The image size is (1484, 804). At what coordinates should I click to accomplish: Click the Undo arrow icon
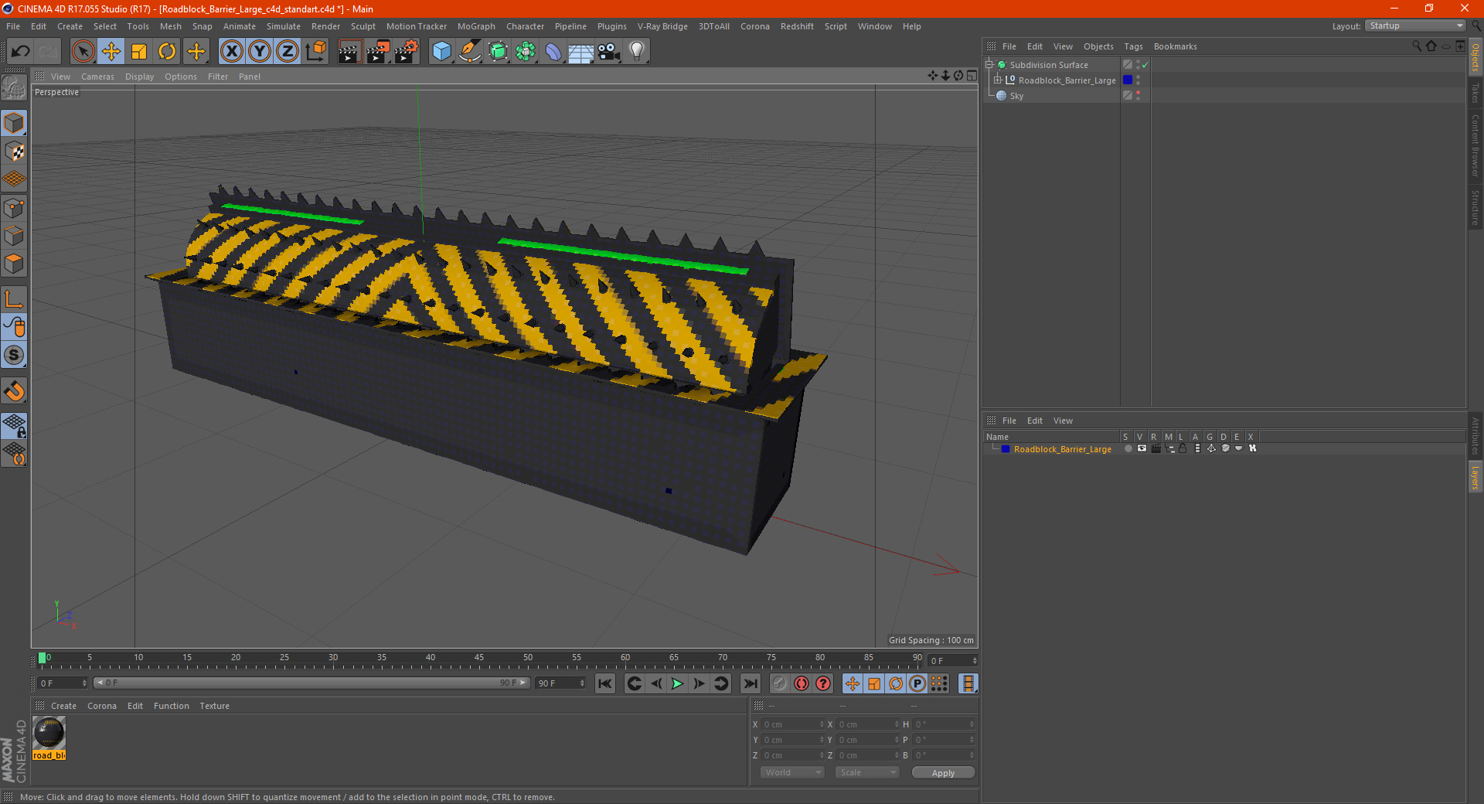20,52
